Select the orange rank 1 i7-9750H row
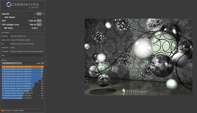The width and height of the screenshot is (197, 113). click(x=22, y=67)
